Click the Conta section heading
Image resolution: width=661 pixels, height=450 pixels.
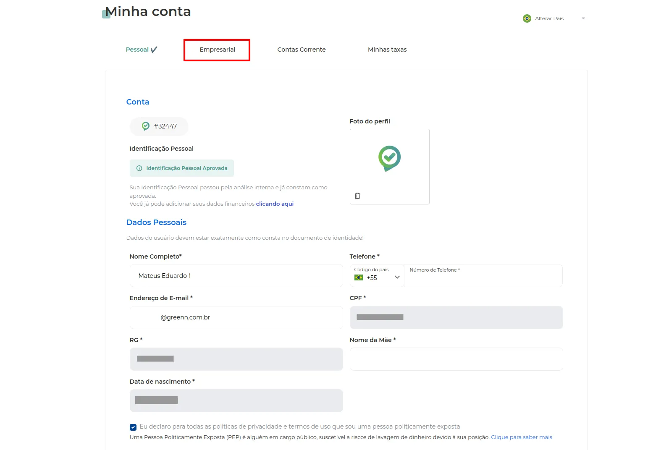point(138,102)
